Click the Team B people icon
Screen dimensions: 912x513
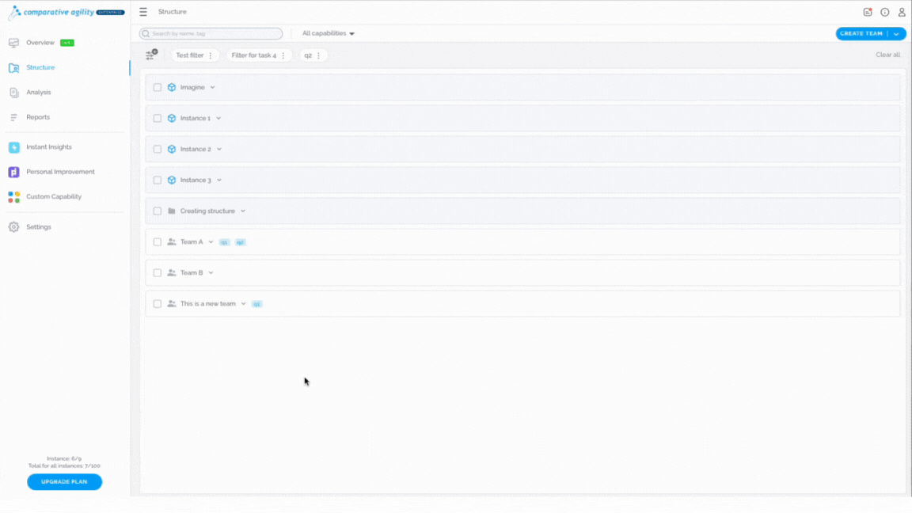click(x=172, y=272)
